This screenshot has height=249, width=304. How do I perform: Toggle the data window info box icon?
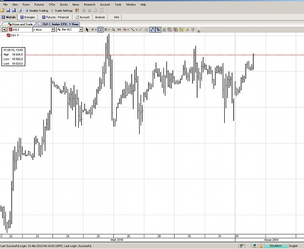click(100, 30)
